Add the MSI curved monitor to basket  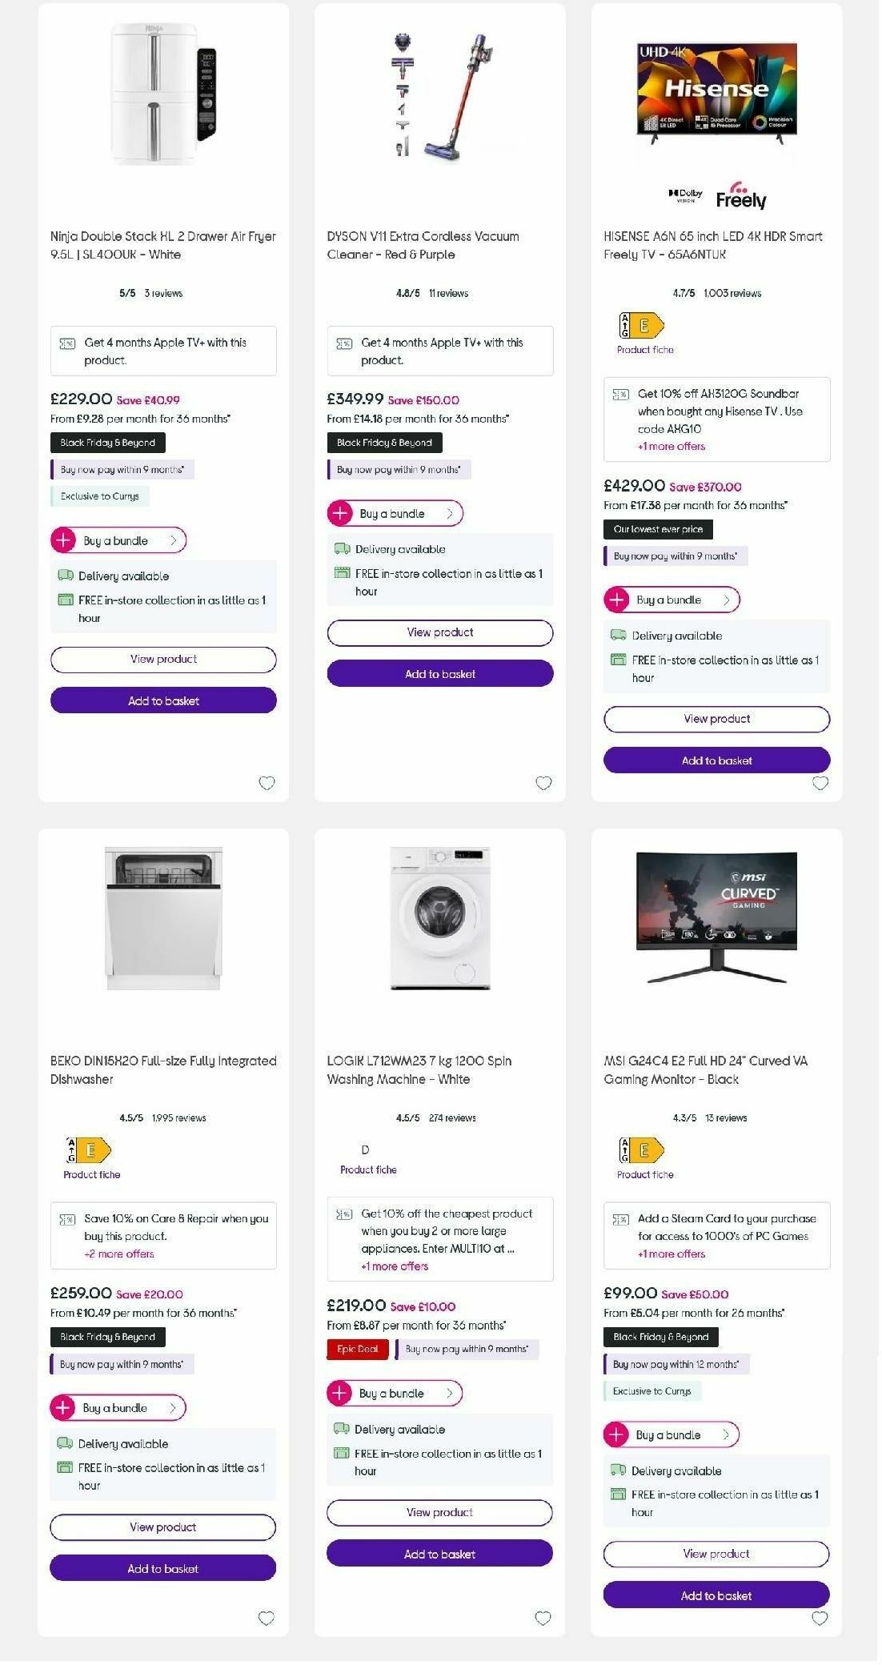(716, 1595)
